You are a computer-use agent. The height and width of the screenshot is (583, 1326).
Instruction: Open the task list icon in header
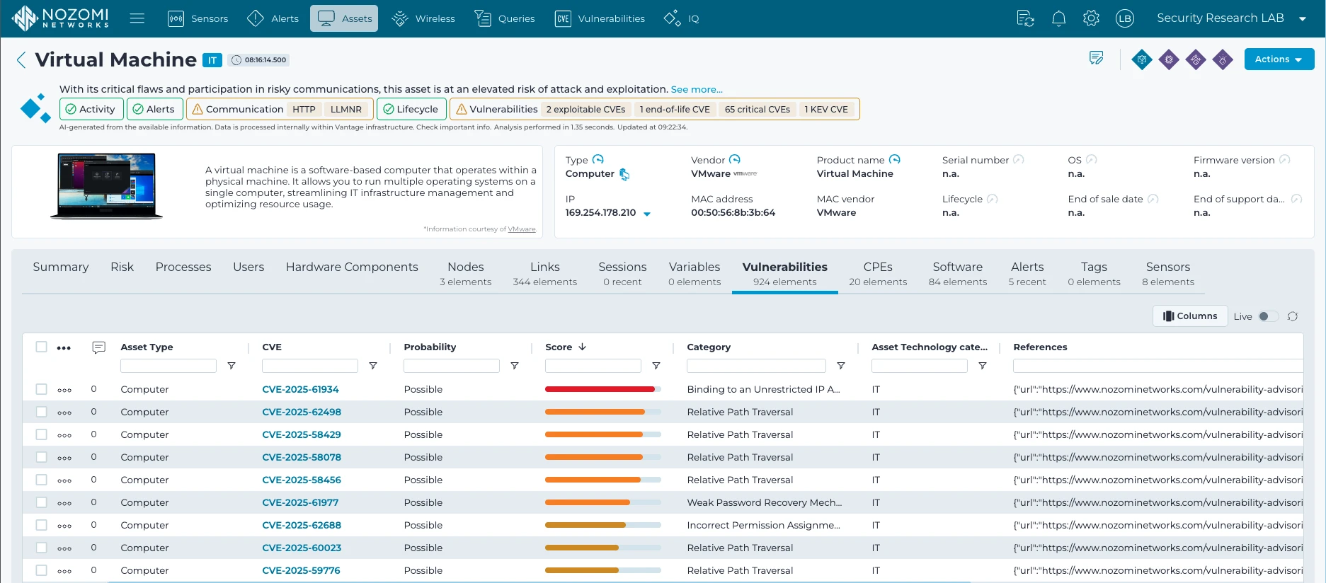pyautogui.click(x=1025, y=18)
